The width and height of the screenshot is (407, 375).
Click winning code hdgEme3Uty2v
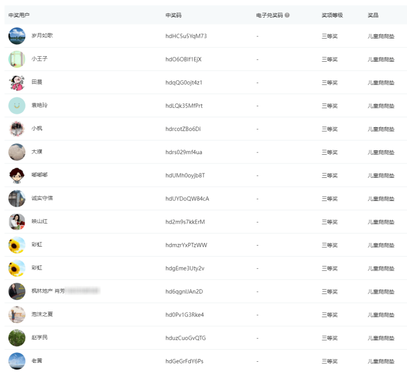pyautogui.click(x=185, y=269)
